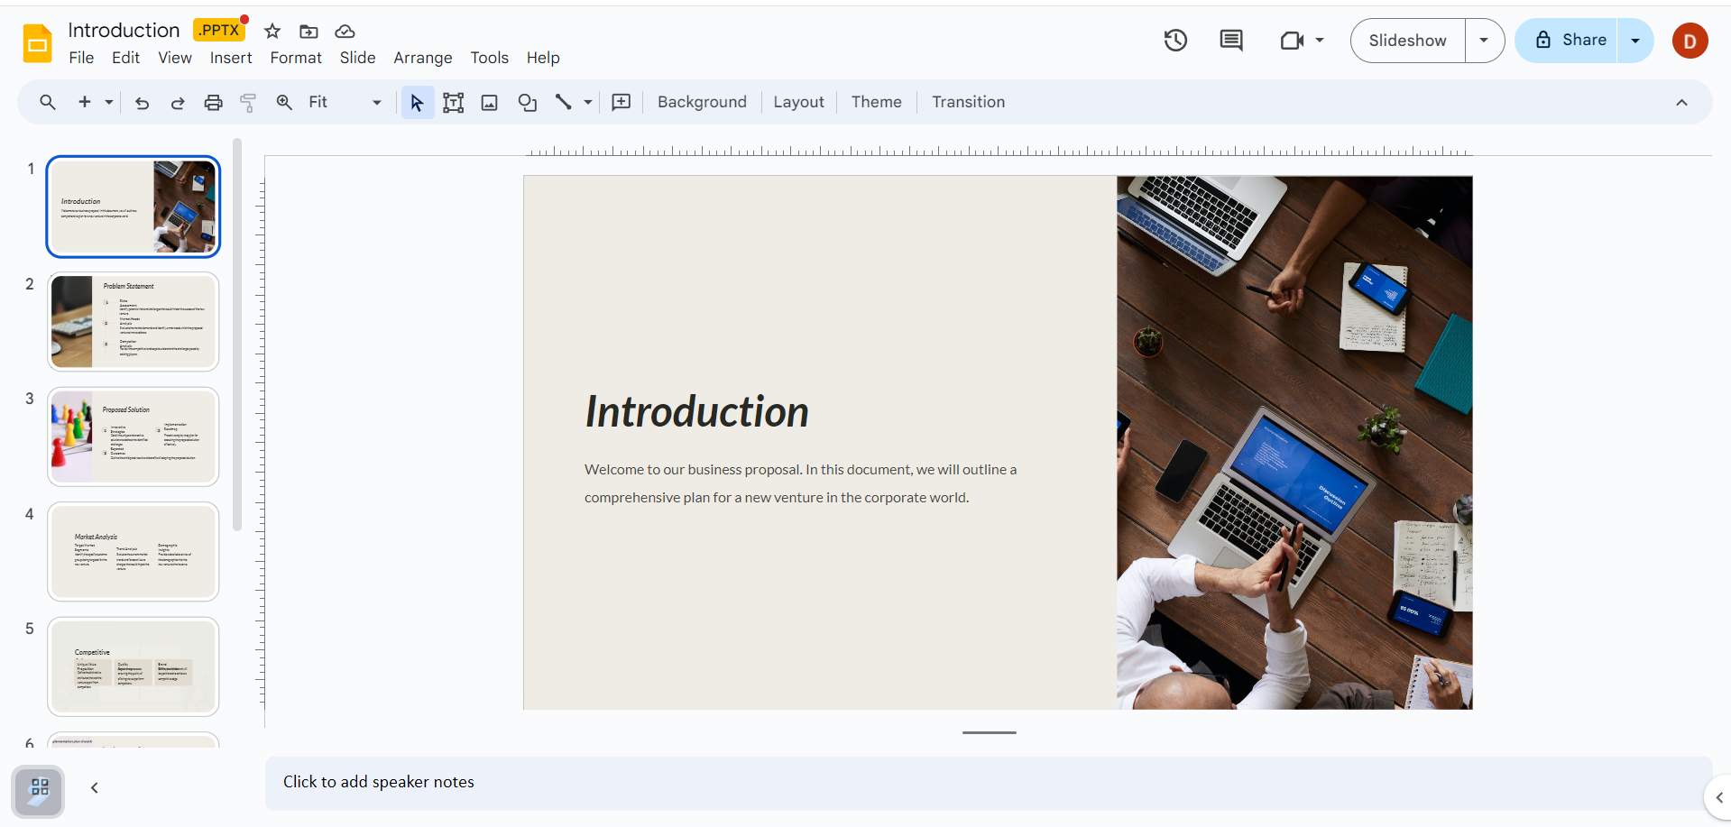Open the Slide menu
Screen dimensions: 1731x827
(x=357, y=58)
